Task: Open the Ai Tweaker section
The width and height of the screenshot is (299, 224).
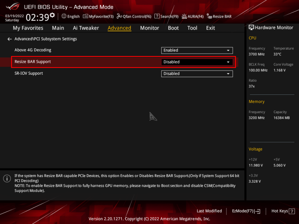Action: coord(86,28)
